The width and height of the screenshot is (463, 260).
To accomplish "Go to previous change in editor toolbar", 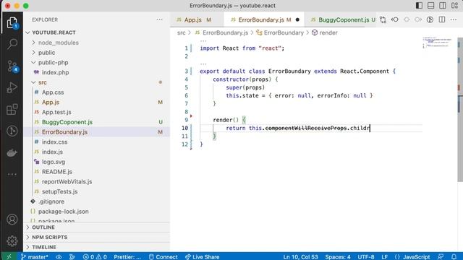I will coord(395,19).
